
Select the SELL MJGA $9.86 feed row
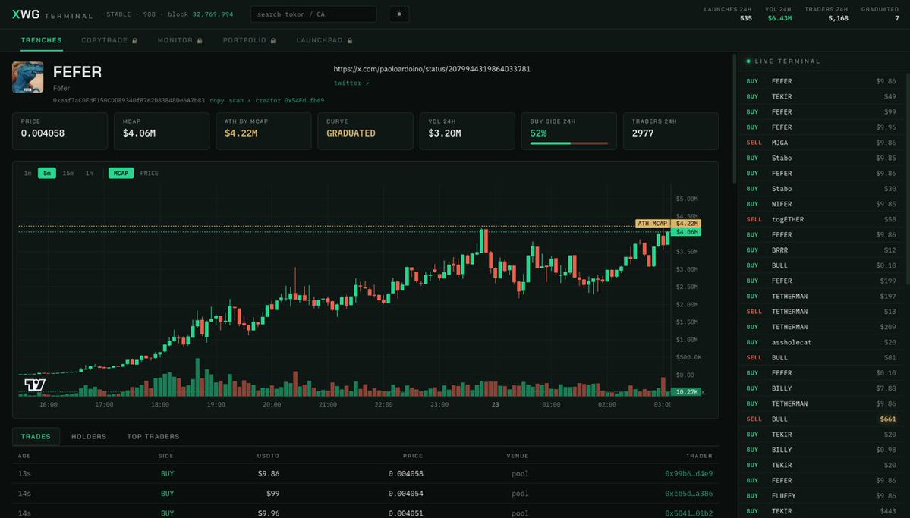coord(820,142)
